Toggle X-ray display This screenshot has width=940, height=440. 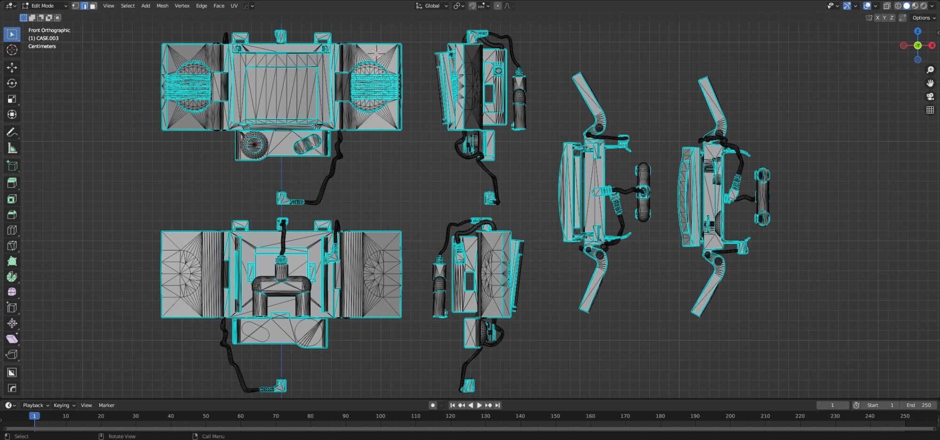886,6
